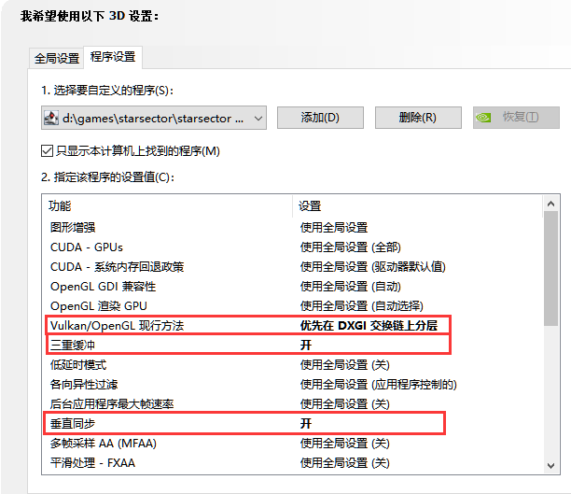Viewport: 571px width, 494px height.
Task: Select the 程序设置 tab
Action: (113, 57)
